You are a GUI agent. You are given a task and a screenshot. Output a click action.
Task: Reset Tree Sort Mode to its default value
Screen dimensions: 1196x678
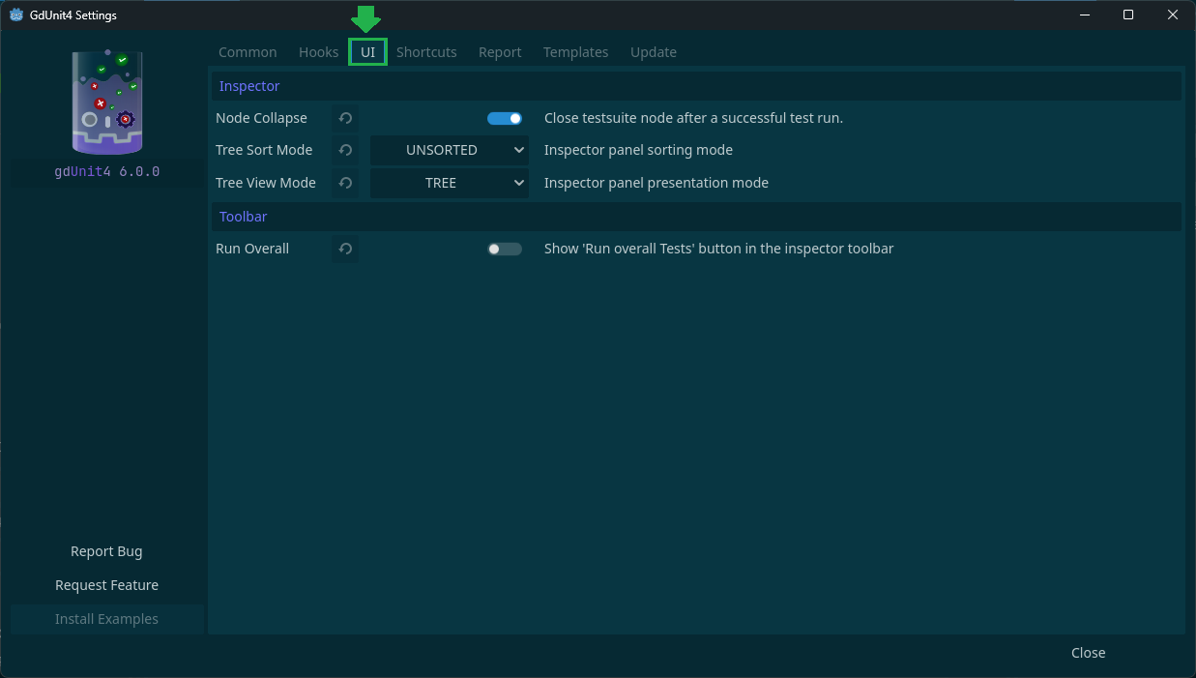click(345, 150)
